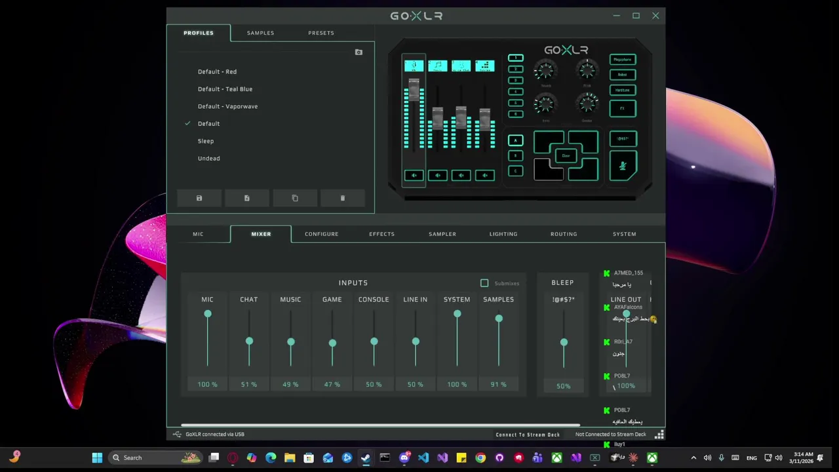839x472 pixels.
Task: Click the mic mute cough button on the device
Action: (x=623, y=166)
